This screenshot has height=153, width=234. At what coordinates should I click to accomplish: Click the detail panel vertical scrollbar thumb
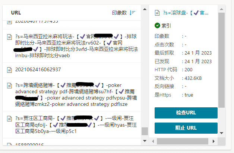221,60
